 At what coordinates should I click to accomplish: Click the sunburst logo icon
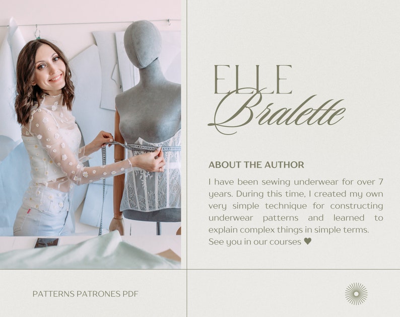coord(356,294)
